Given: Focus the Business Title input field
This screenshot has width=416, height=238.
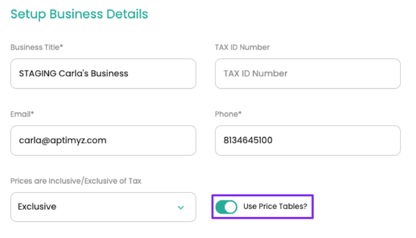Looking at the screenshot, I should click(103, 74).
